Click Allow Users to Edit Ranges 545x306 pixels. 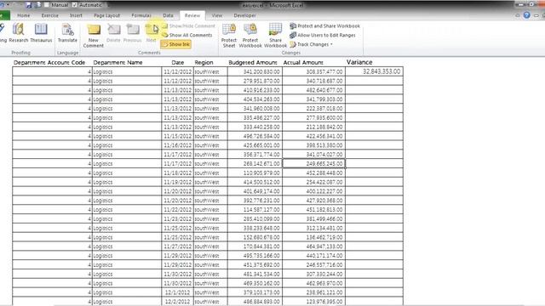[323, 35]
